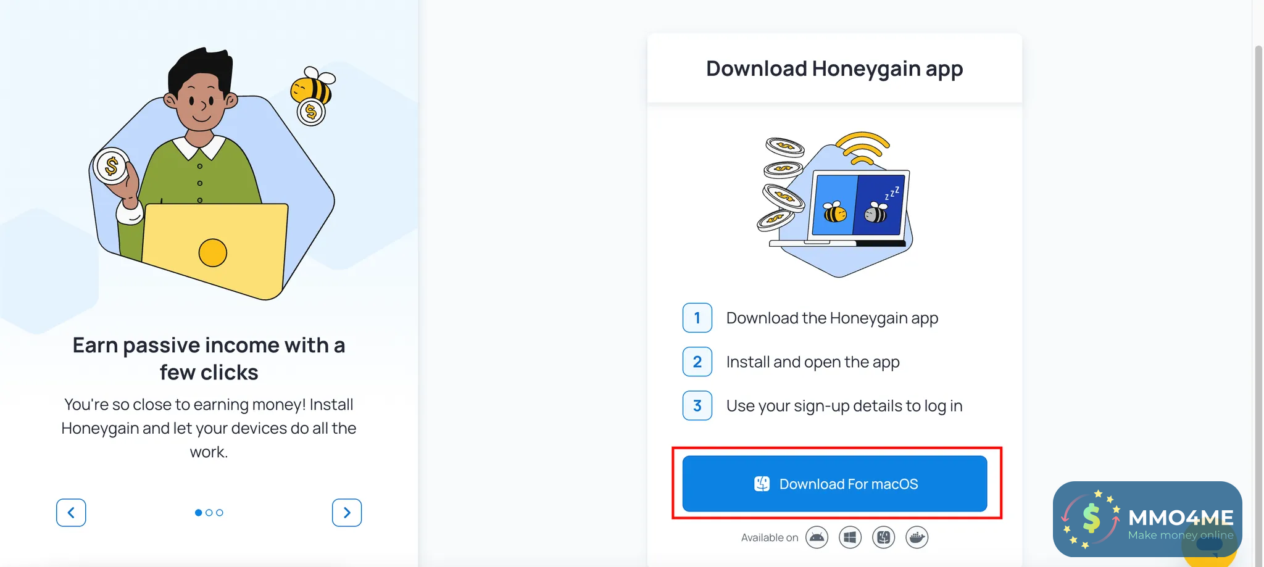
Task: Click the Docker platform icon
Action: [917, 537]
